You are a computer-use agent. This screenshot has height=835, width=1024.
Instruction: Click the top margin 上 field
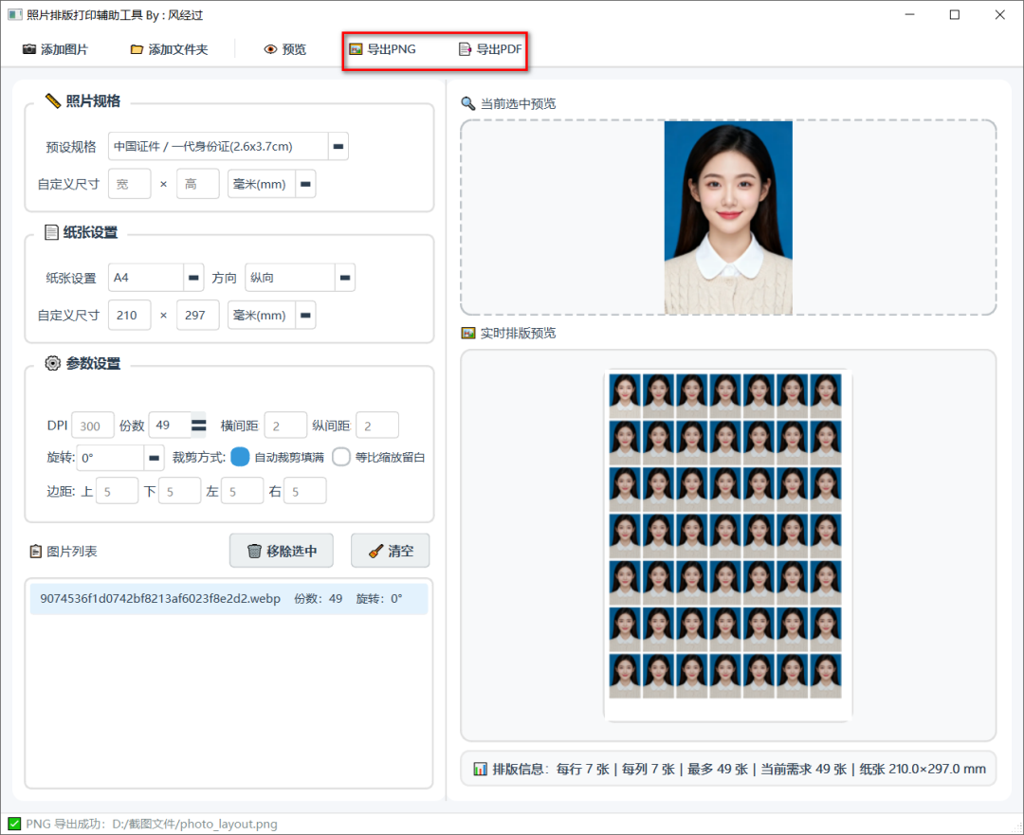[117, 491]
